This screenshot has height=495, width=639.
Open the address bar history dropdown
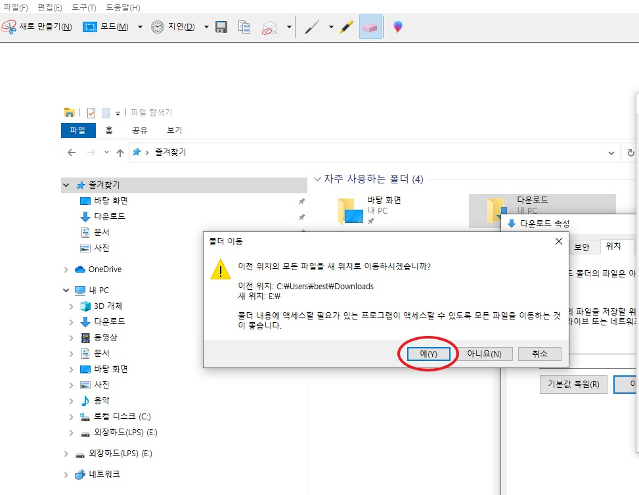tap(611, 153)
